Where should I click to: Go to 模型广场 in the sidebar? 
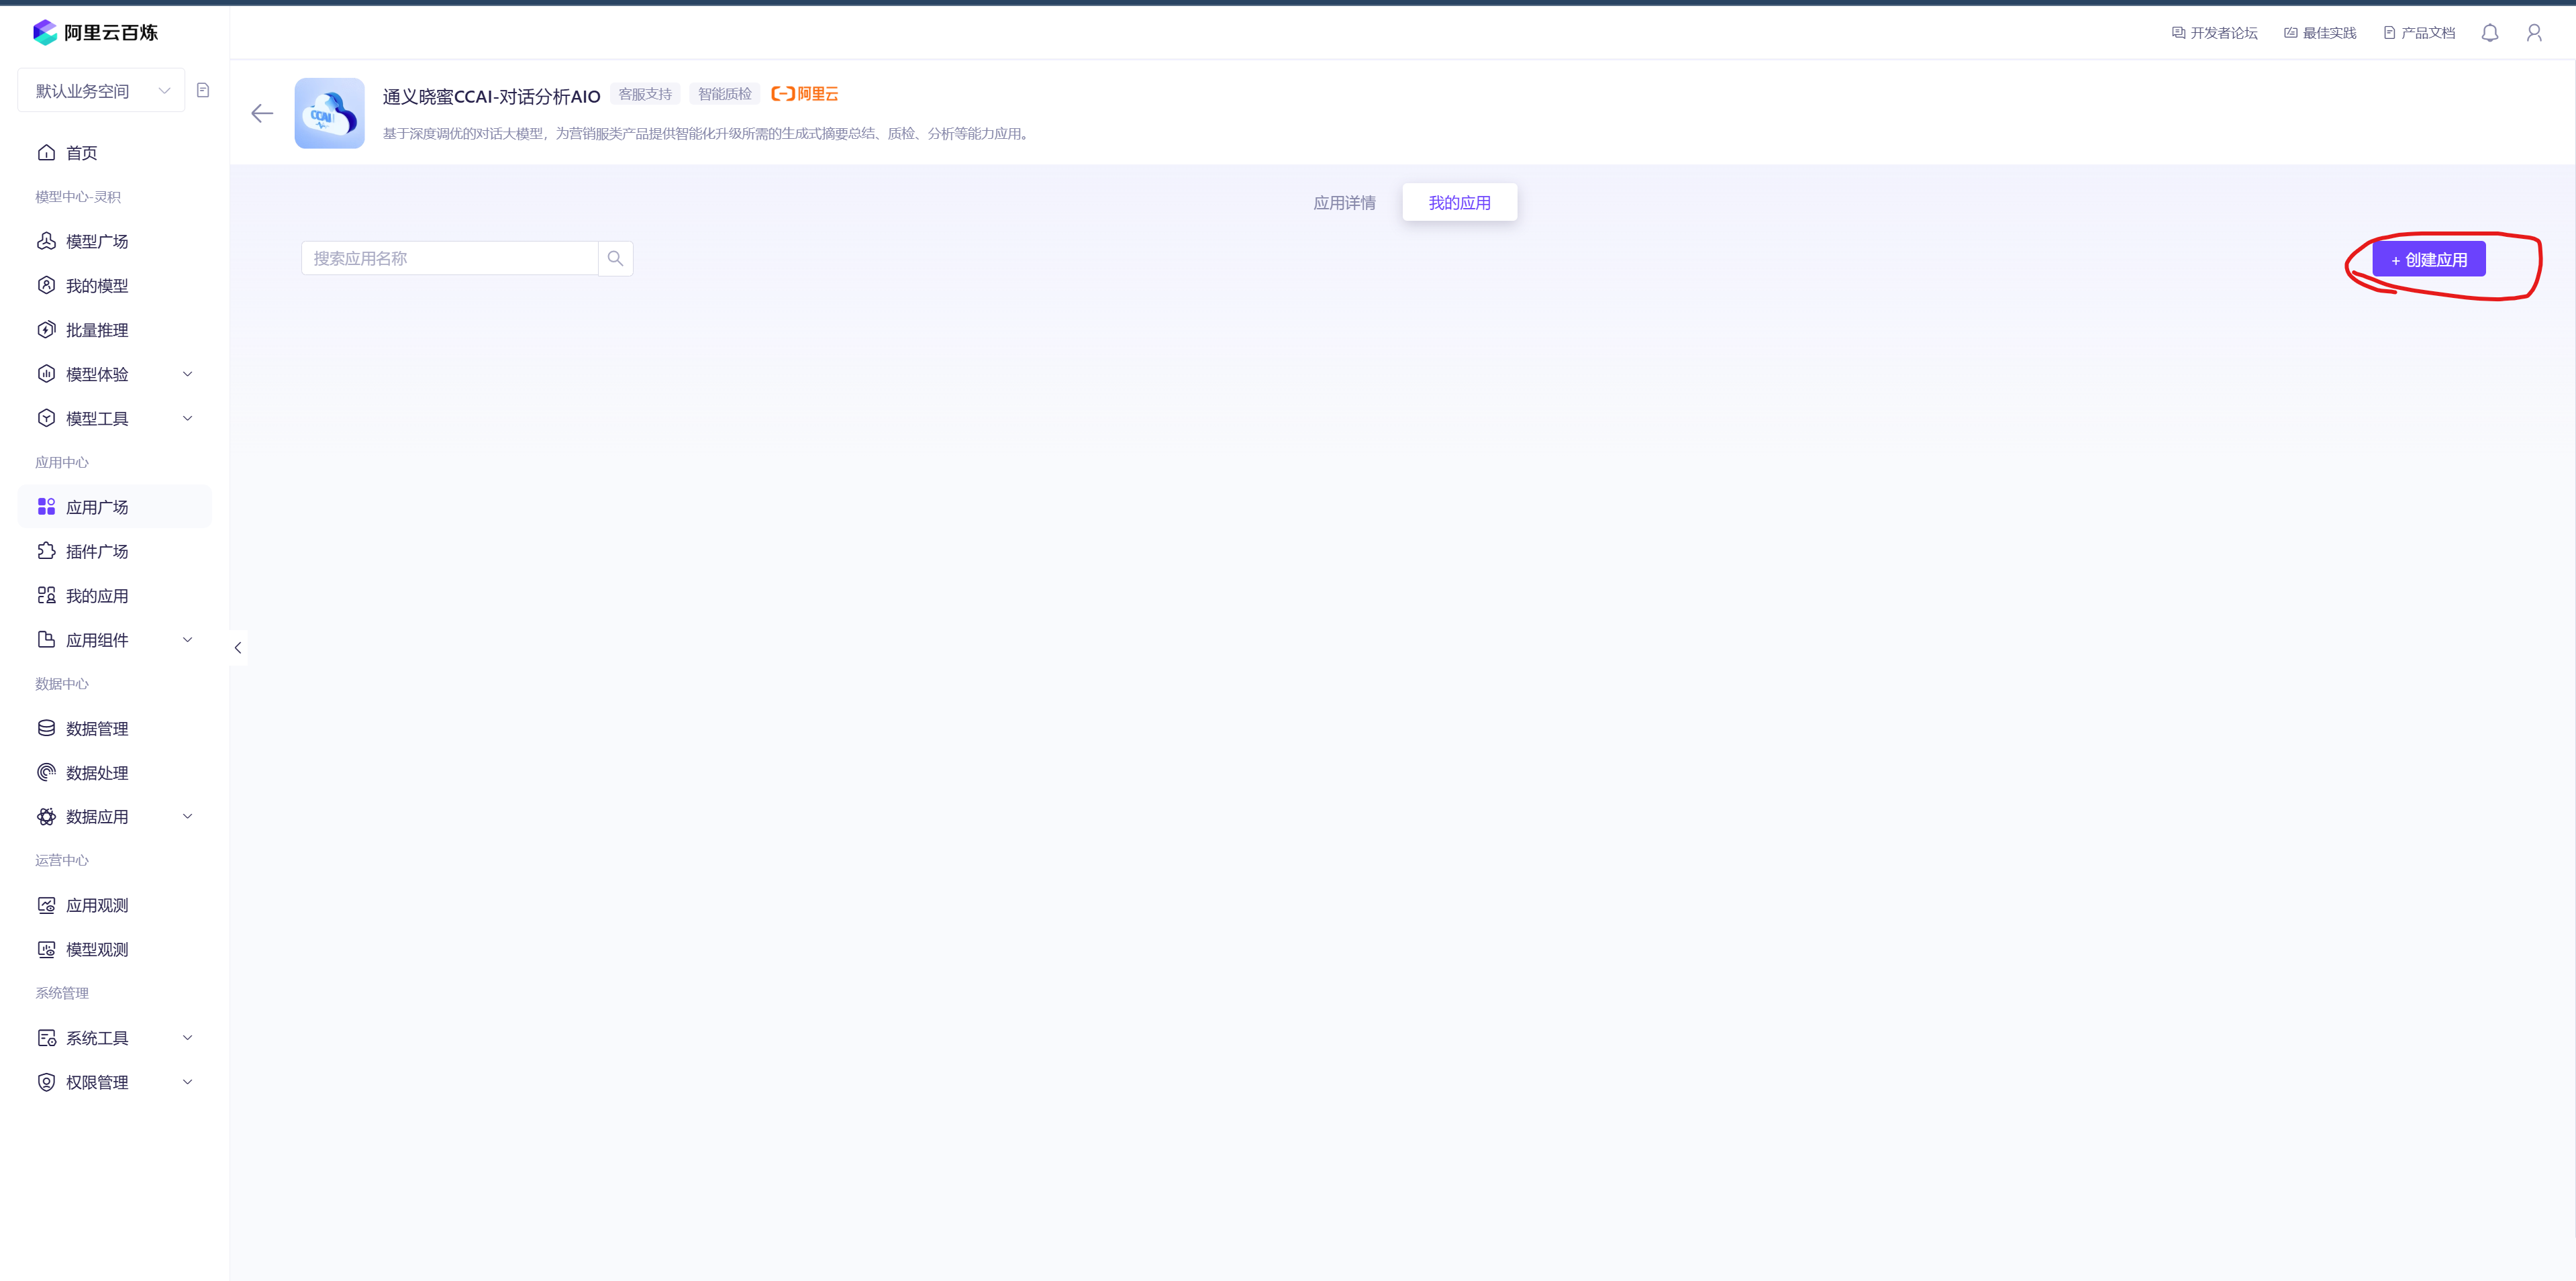pos(96,241)
